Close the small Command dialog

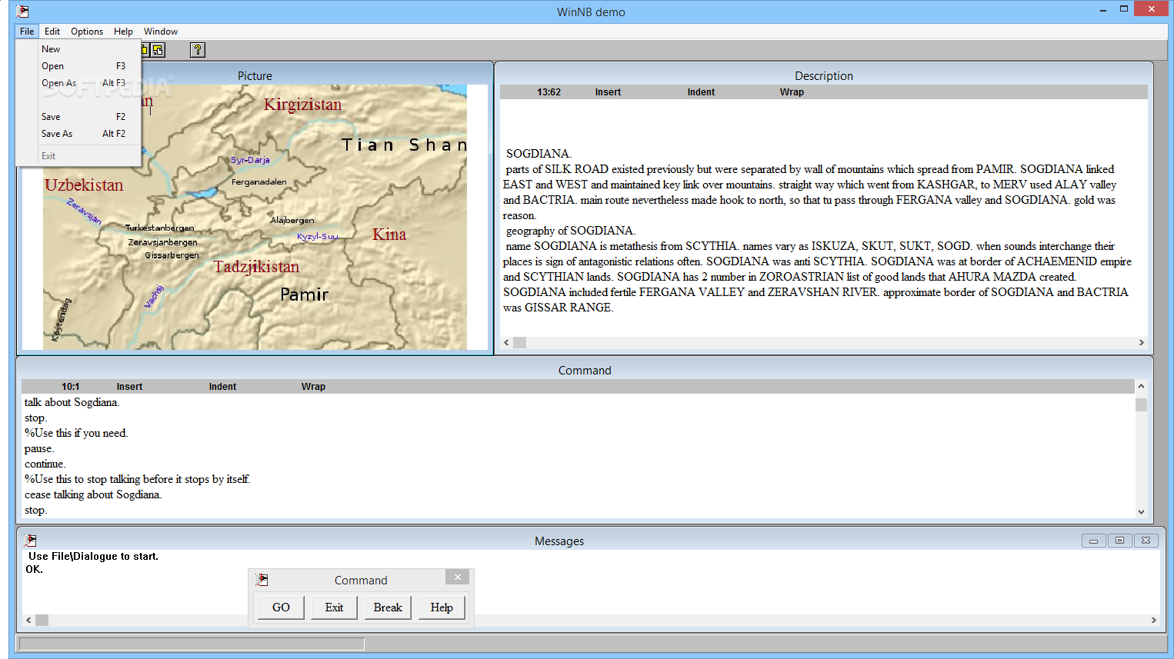click(457, 577)
